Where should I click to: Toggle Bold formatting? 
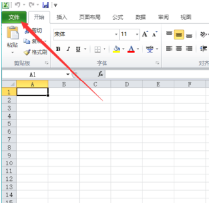[58, 49]
